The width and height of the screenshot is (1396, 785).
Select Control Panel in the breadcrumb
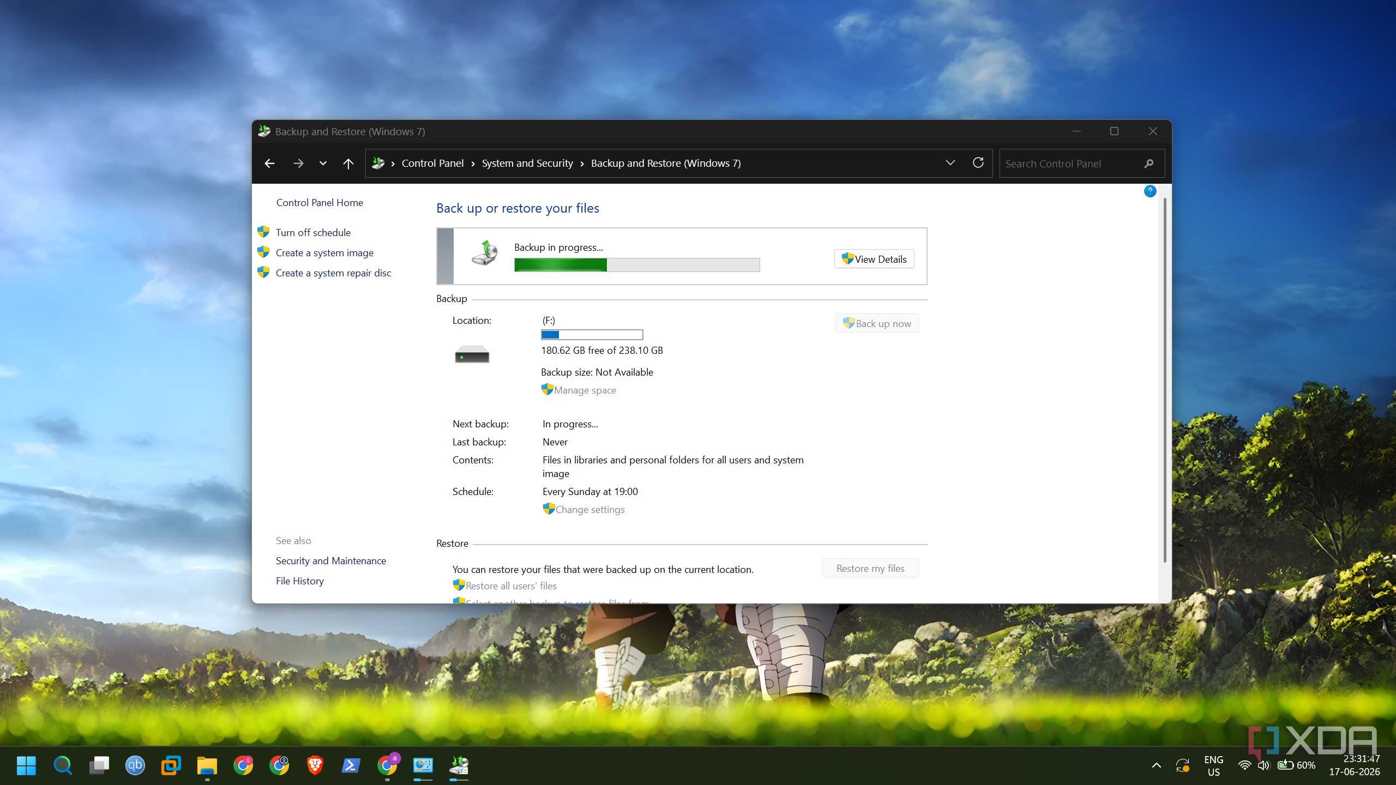point(432,164)
